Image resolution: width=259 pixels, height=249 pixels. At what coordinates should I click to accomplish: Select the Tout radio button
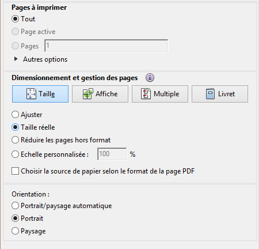(15, 19)
